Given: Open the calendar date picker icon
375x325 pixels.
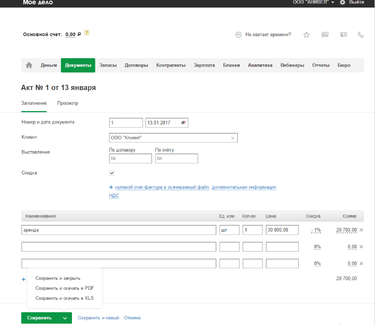Looking at the screenshot, I should coord(184,123).
